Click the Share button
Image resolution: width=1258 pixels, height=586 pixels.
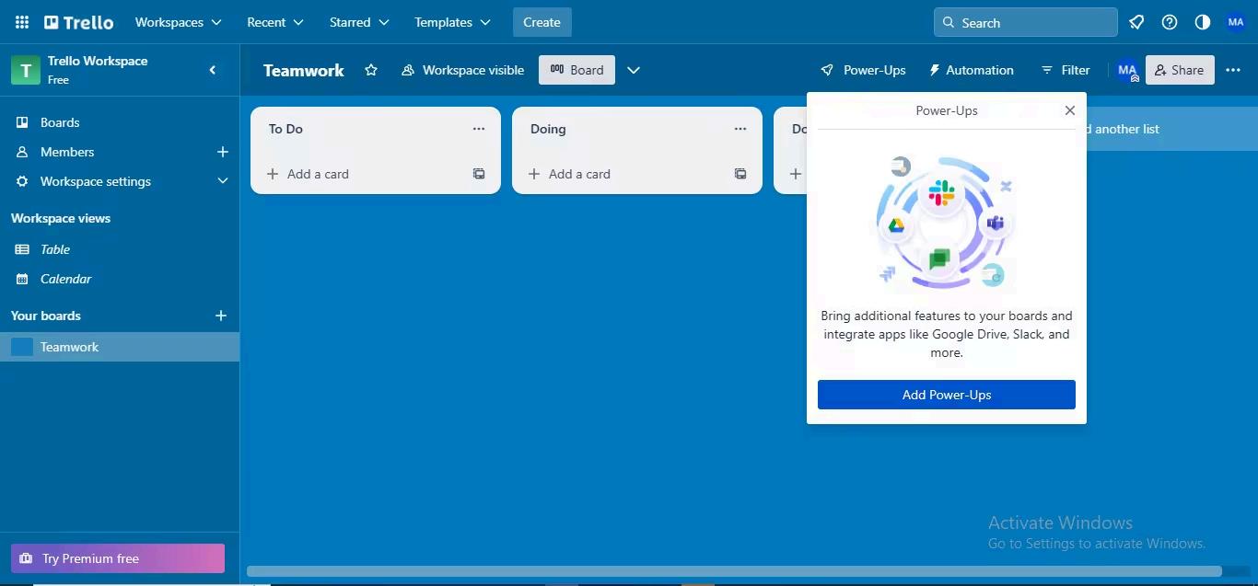tap(1179, 70)
